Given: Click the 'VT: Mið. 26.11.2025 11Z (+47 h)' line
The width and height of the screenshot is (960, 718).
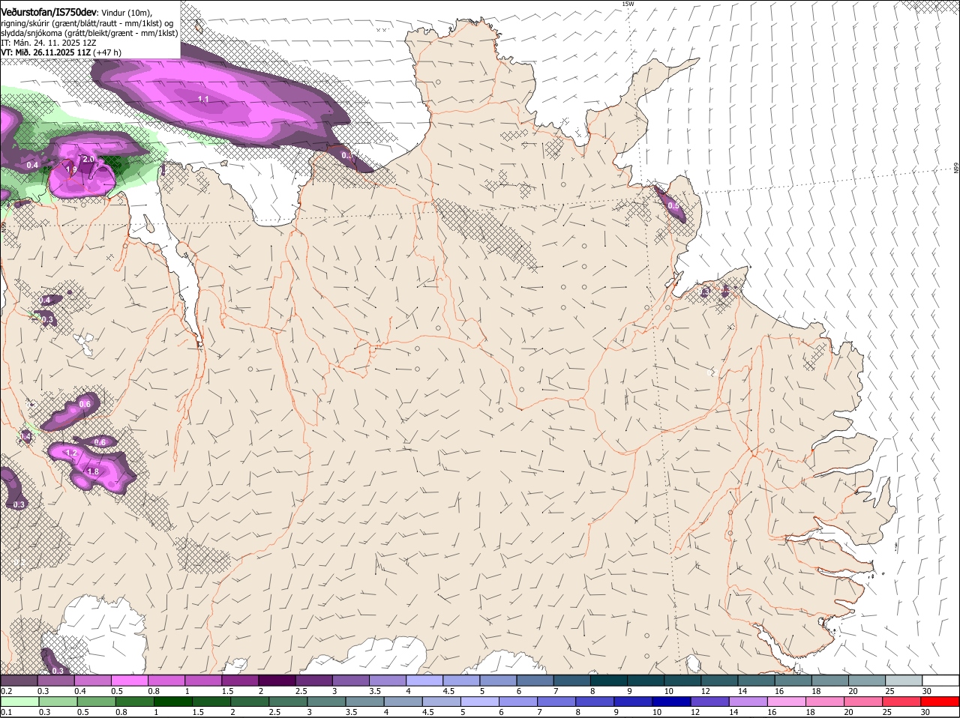Looking at the screenshot, I should click(61, 52).
